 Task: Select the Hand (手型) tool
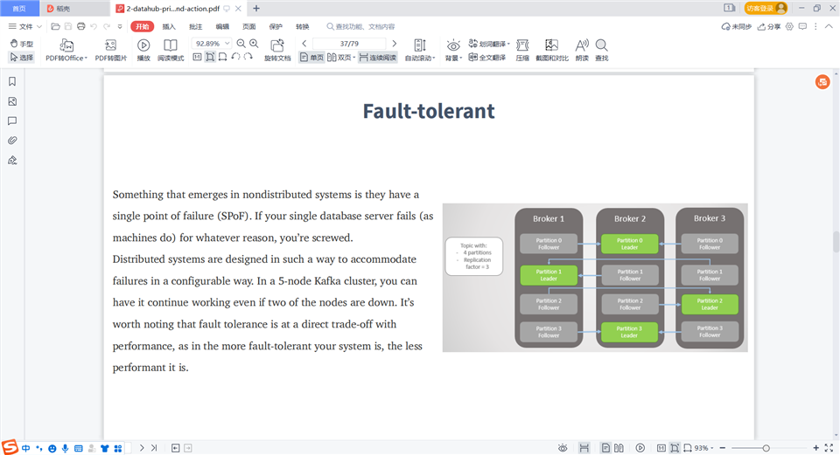[22, 44]
